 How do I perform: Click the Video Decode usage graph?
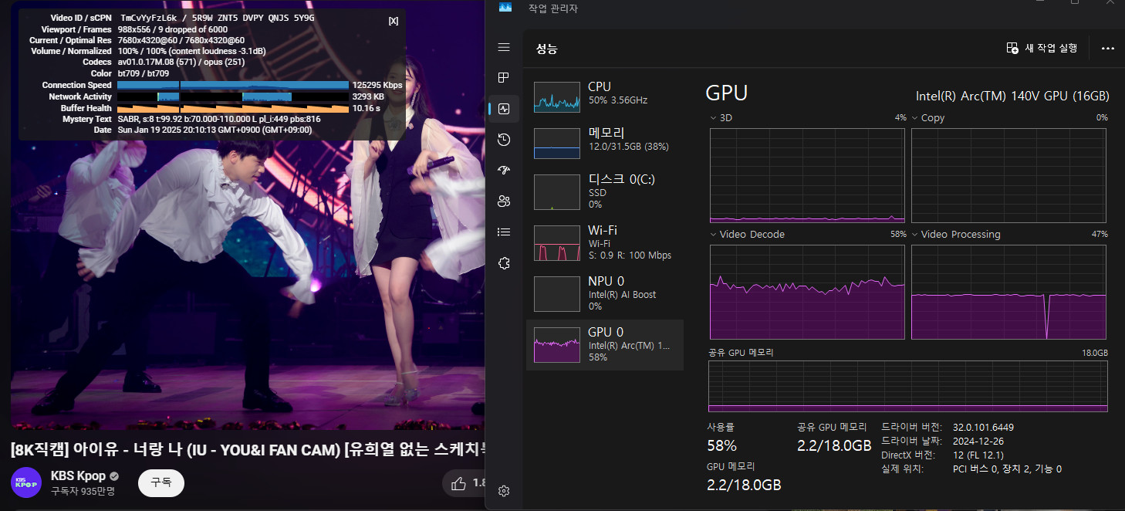tap(806, 292)
